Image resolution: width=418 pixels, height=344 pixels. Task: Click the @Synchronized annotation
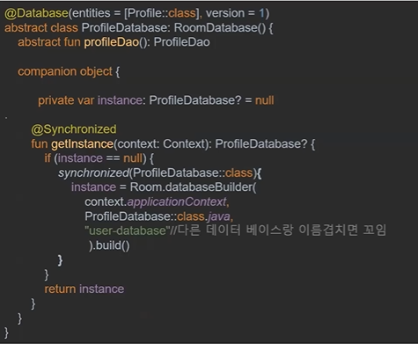point(74,129)
